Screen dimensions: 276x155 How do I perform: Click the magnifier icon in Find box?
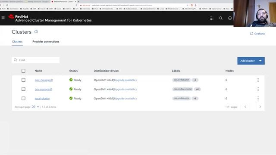[x=16, y=60]
